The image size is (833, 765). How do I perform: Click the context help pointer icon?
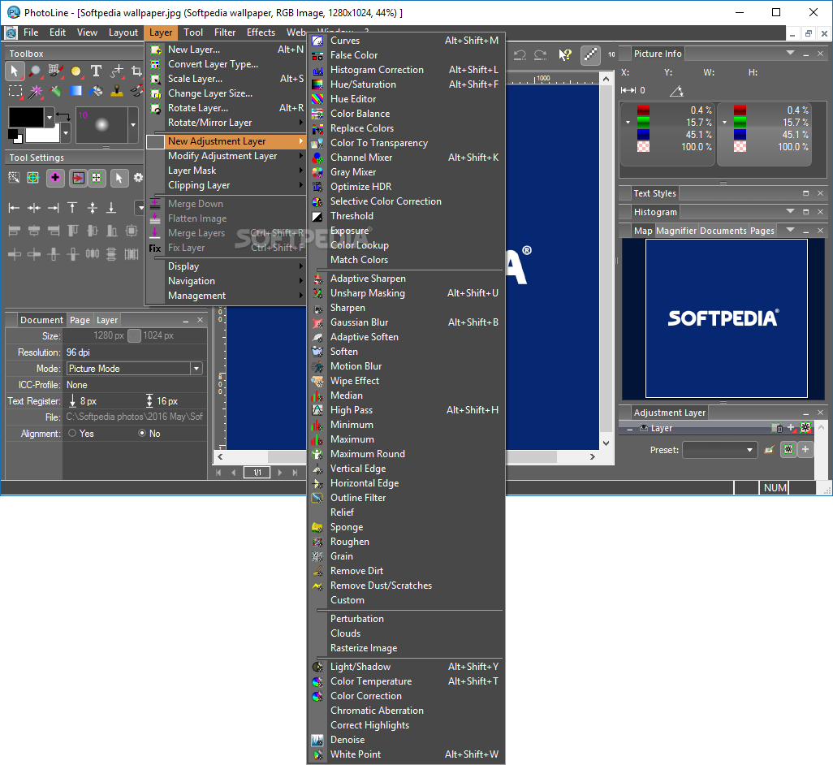(565, 54)
